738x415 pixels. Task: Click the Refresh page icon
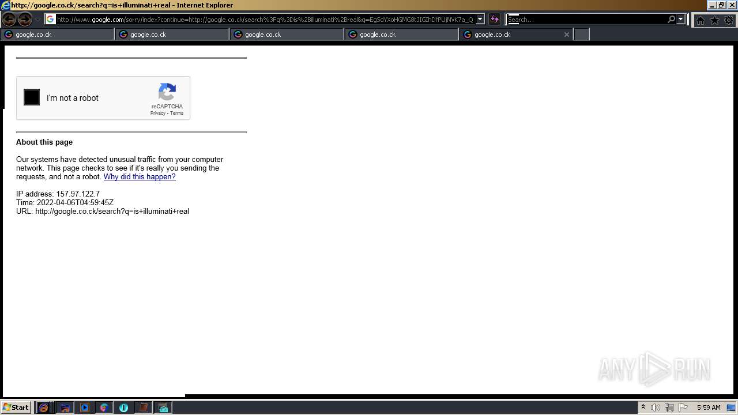pyautogui.click(x=495, y=20)
